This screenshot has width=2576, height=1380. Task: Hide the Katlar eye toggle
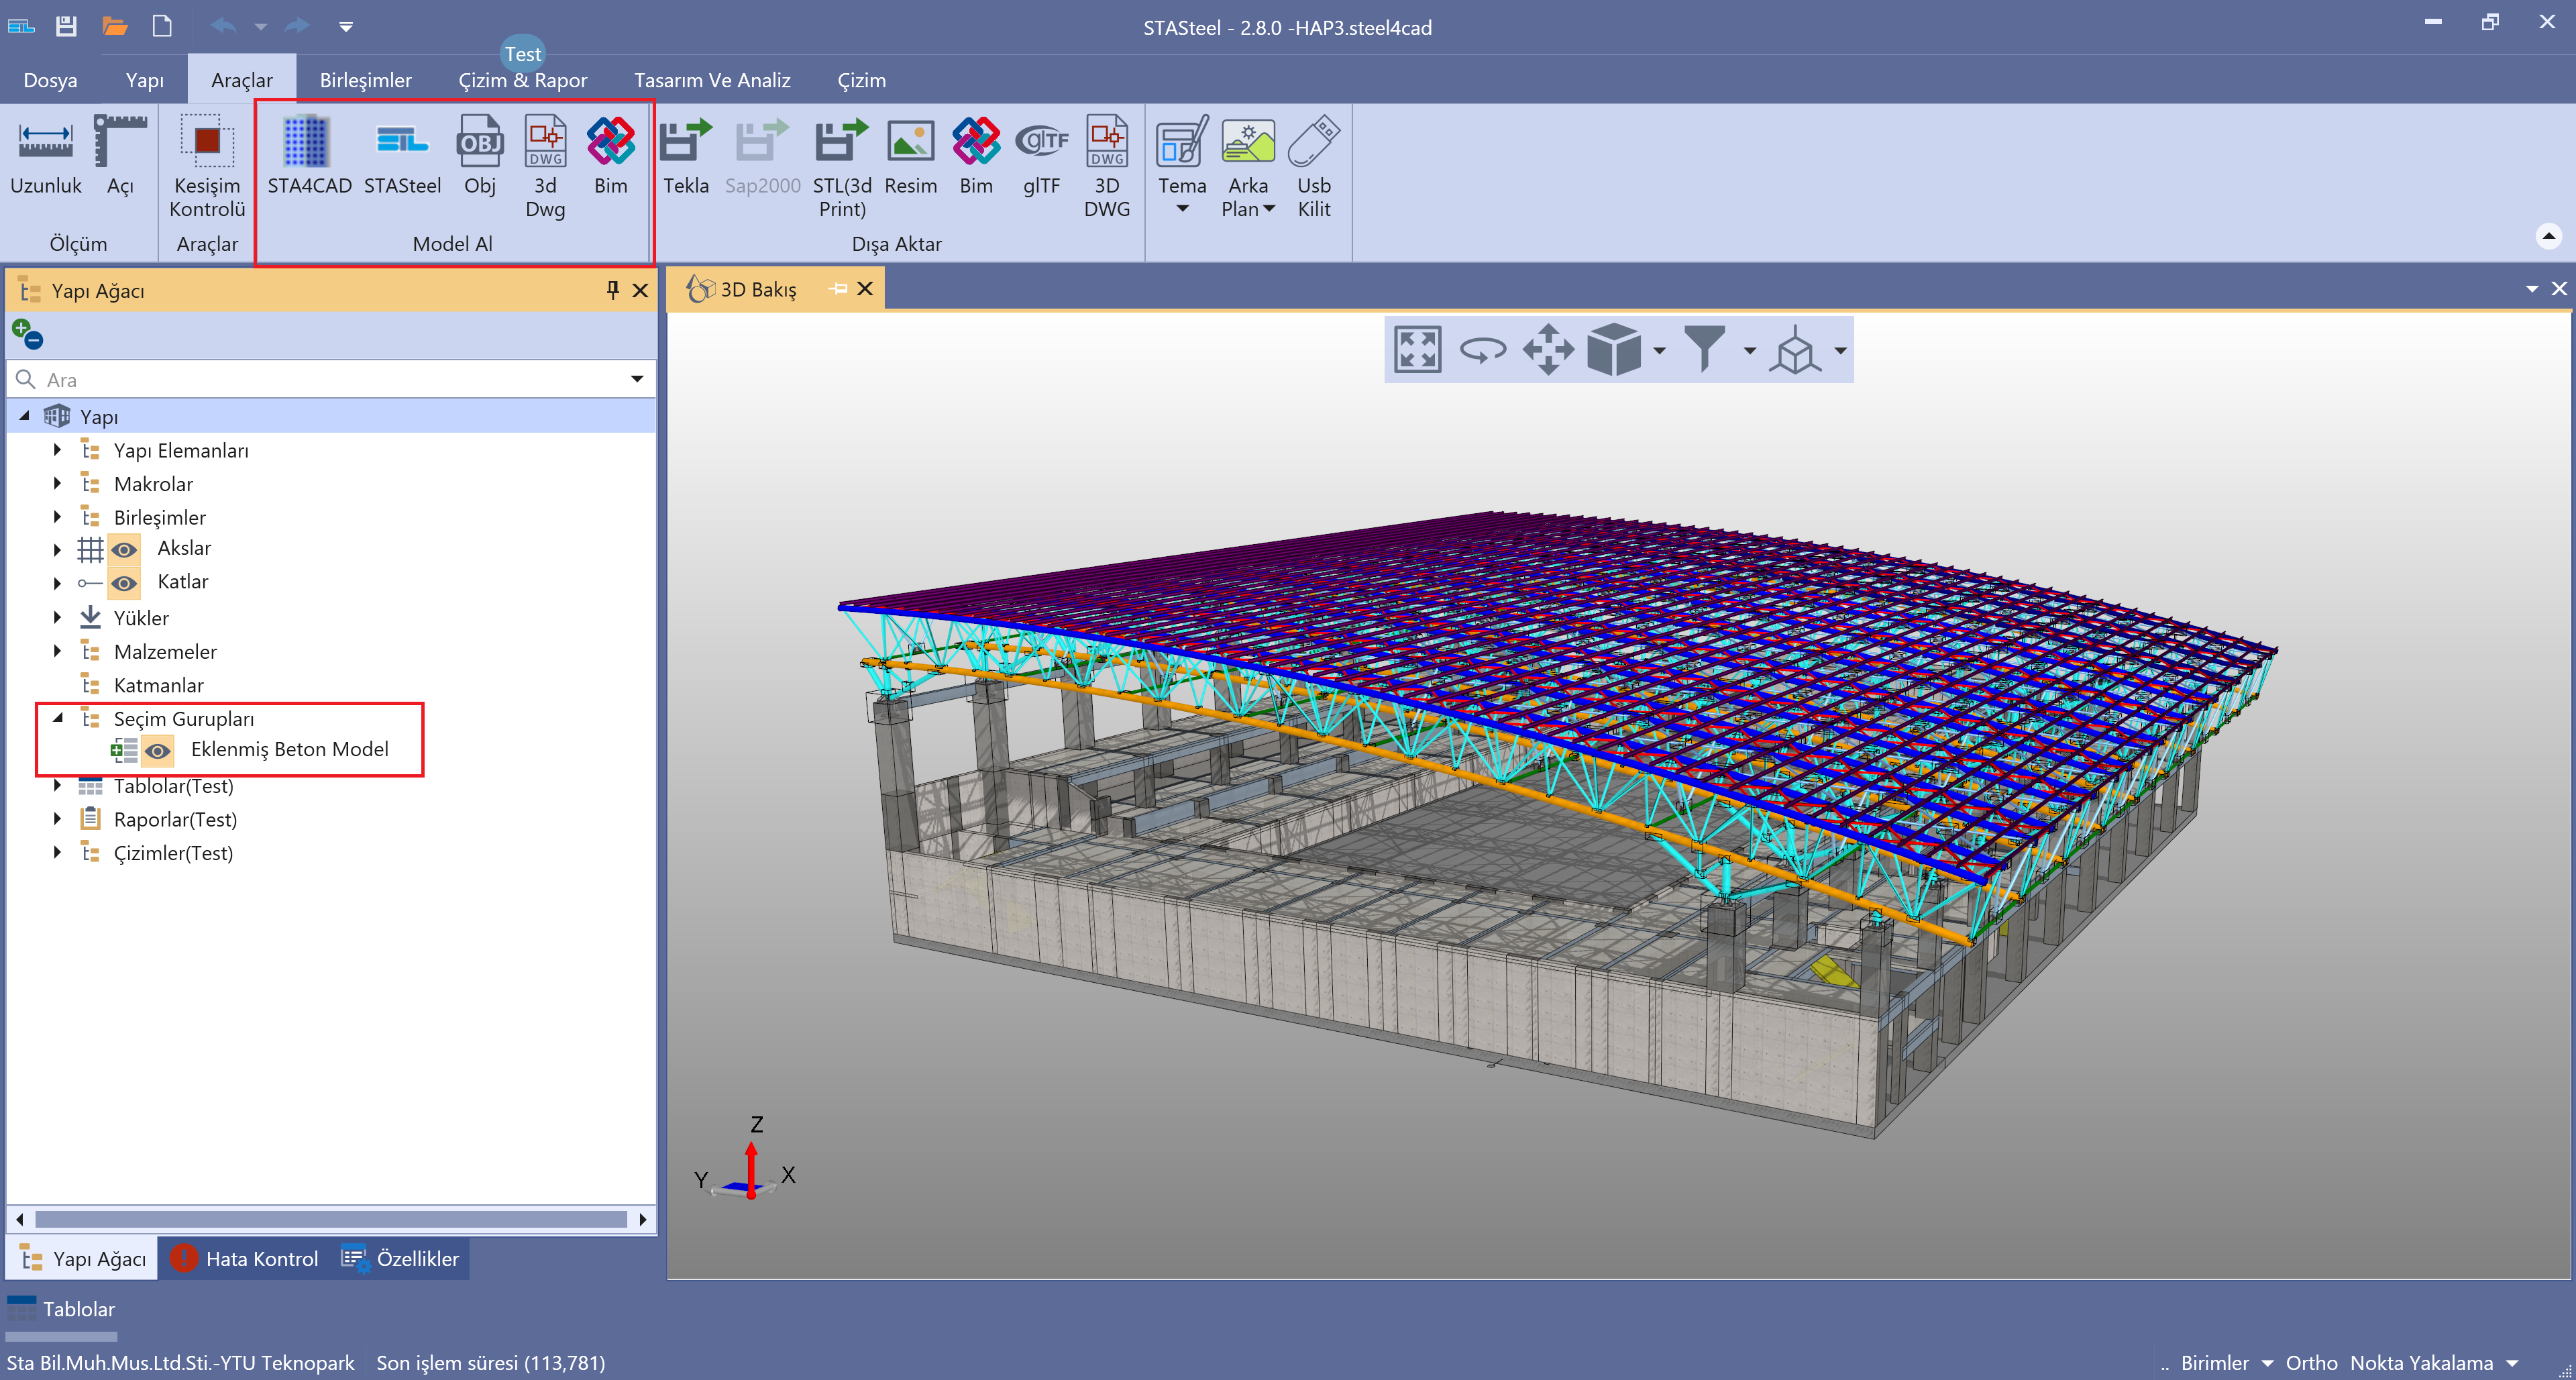[x=124, y=583]
